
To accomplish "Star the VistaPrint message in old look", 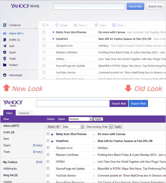I will point(94,142).
